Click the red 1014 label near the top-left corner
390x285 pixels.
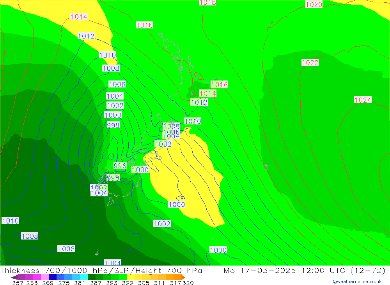79,17
